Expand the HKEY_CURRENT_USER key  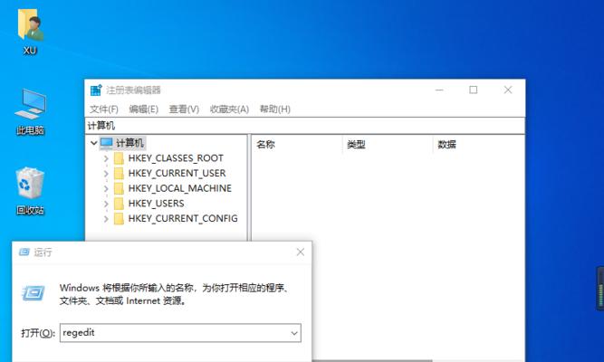coord(106,173)
